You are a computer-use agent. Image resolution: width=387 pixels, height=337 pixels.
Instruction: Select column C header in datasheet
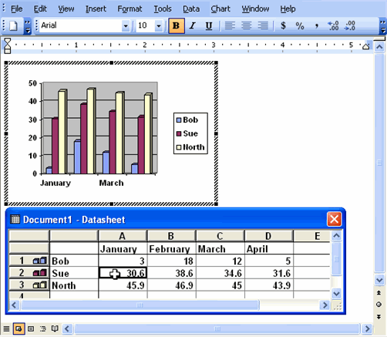220,236
